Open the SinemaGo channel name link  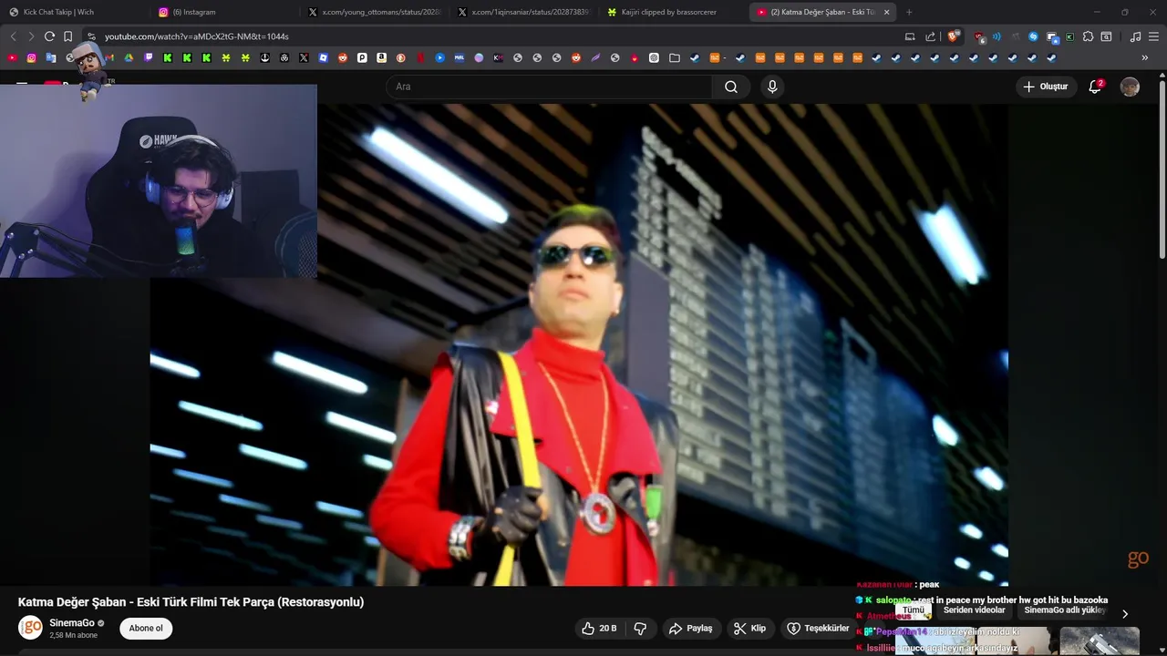[x=72, y=623]
